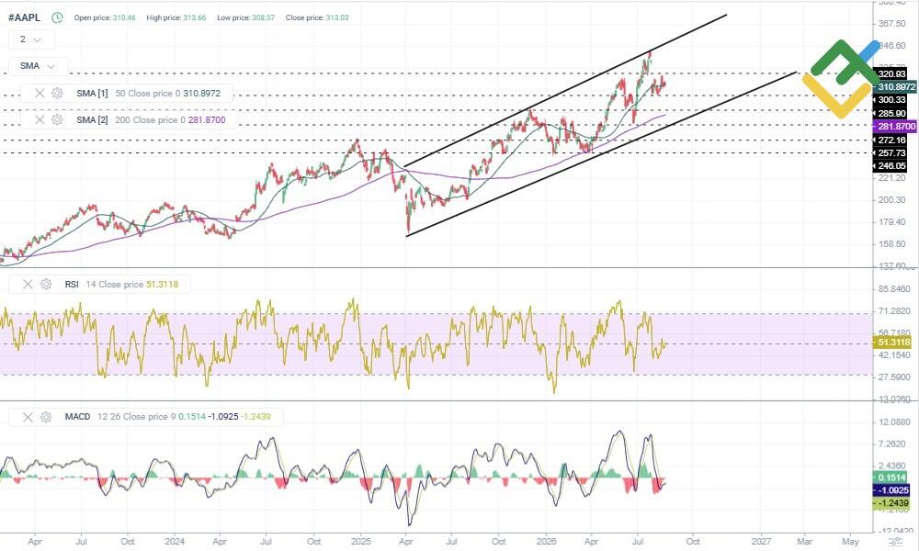Screen dimensions: 919x551
Task: Remove the RSI indicator
Action: [28, 284]
